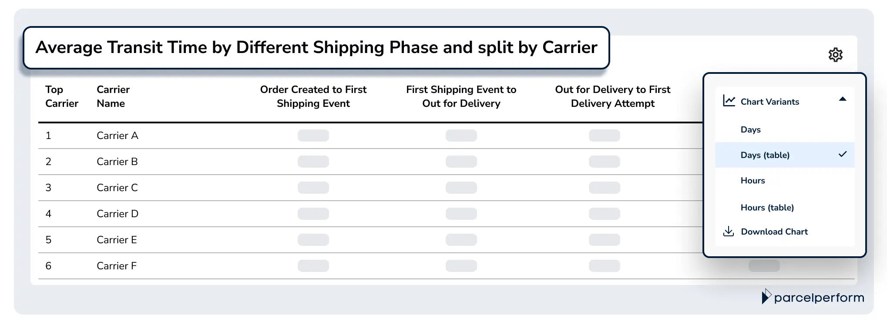Click the checkmark next to Days (table)
This screenshot has width=887, height=331.
pos(843,154)
